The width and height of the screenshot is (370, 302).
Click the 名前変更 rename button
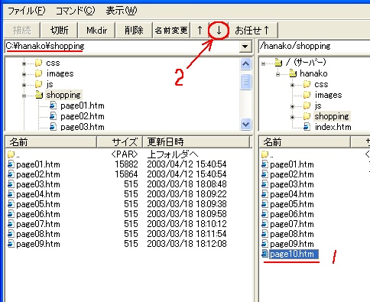click(x=171, y=31)
